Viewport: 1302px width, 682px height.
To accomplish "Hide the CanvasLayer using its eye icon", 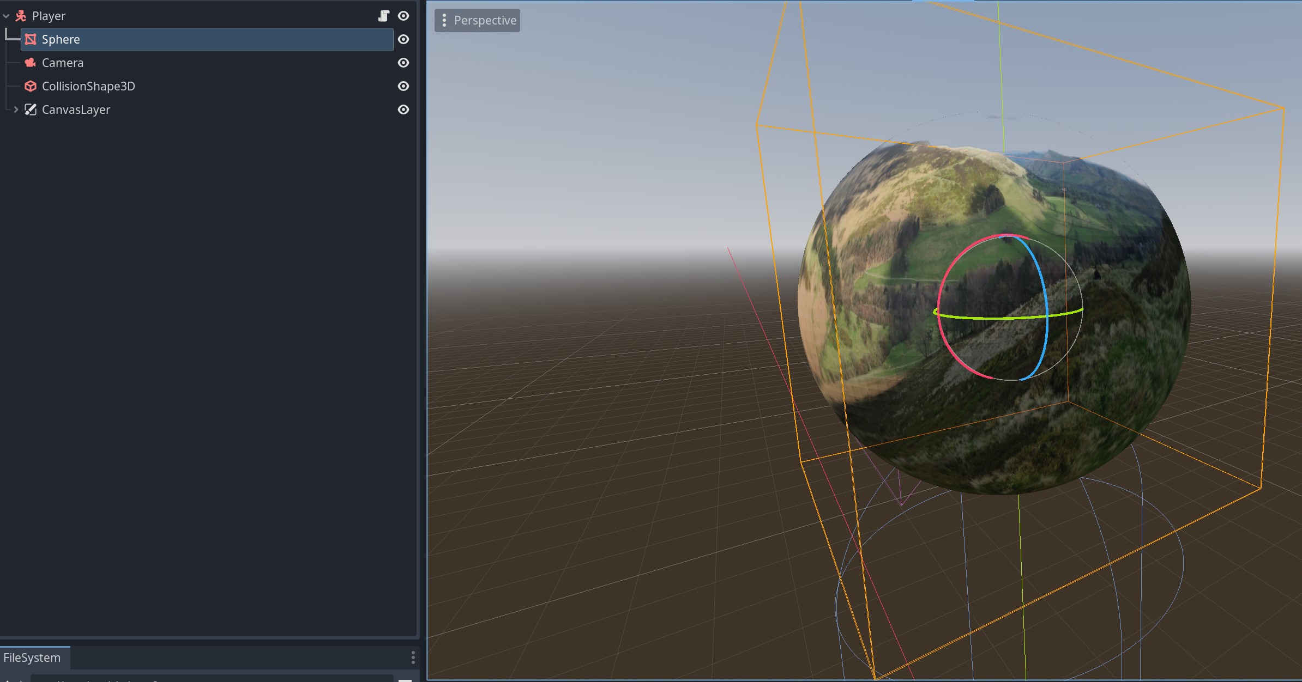I will tap(403, 109).
